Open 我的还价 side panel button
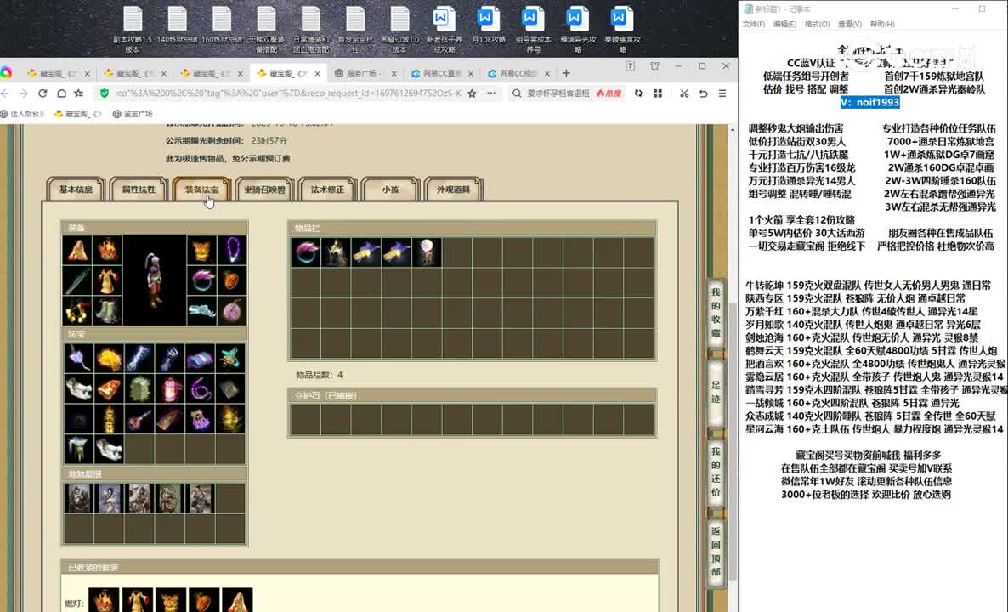Viewport: 1008px width, 612px height. click(x=716, y=473)
